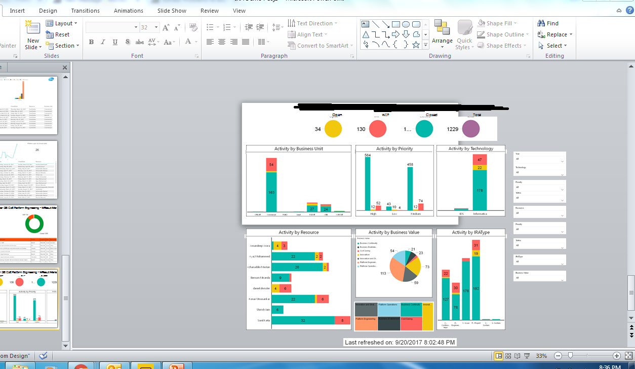Open Quick Styles gallery
635x369 pixels.
[464, 35]
